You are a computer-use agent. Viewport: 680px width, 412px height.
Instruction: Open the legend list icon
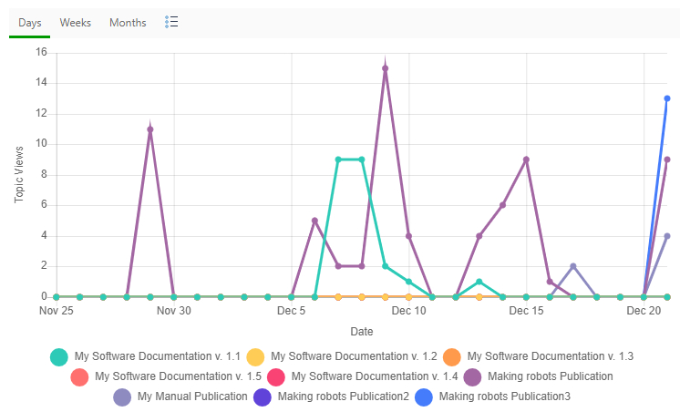[171, 23]
